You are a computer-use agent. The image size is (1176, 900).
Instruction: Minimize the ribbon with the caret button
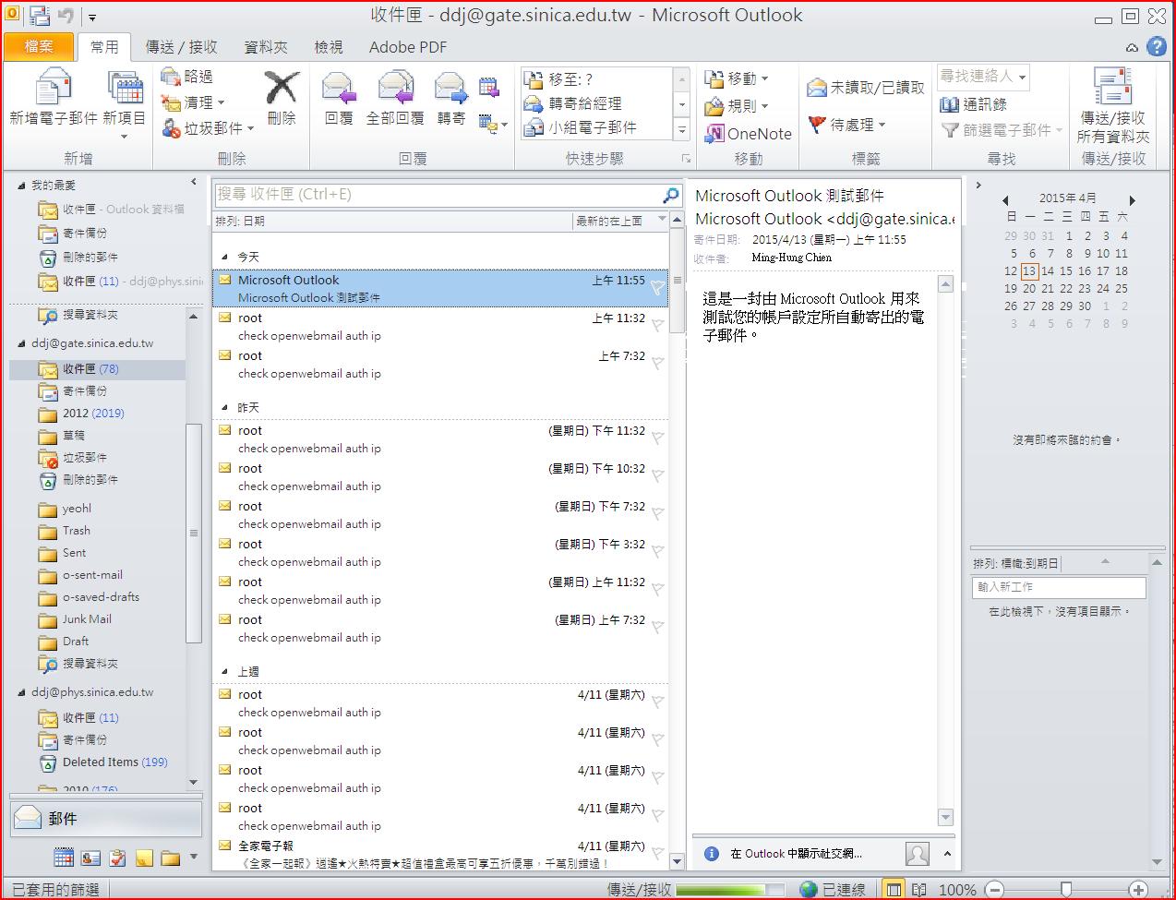[1132, 47]
